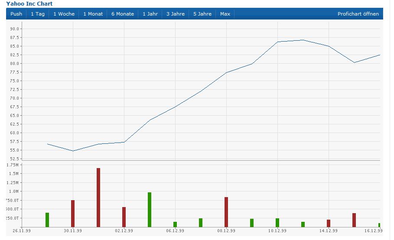This screenshot has height=240, width=394.
Task: Click the 1.75M volume axis label
Action: point(13,165)
